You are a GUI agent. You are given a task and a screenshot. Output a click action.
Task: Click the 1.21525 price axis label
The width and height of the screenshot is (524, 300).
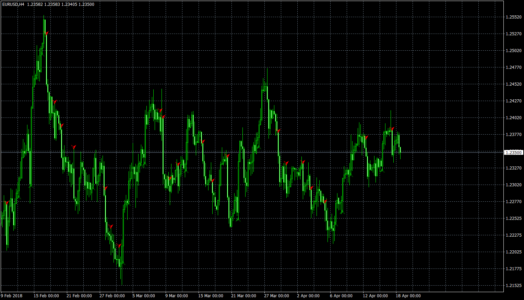[x=514, y=286]
